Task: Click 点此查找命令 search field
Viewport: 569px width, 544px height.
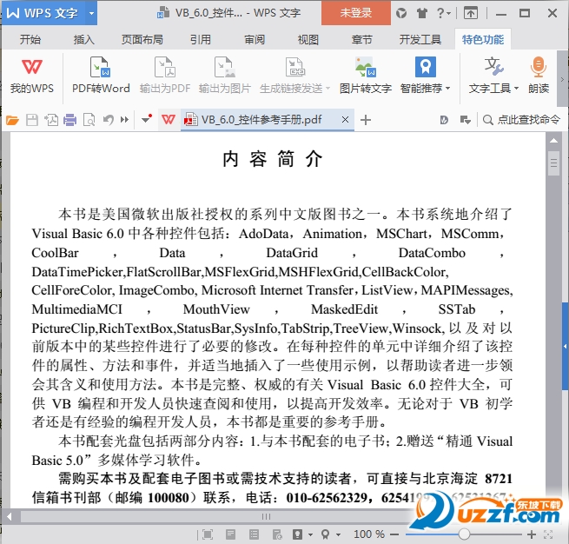Action: [521, 119]
